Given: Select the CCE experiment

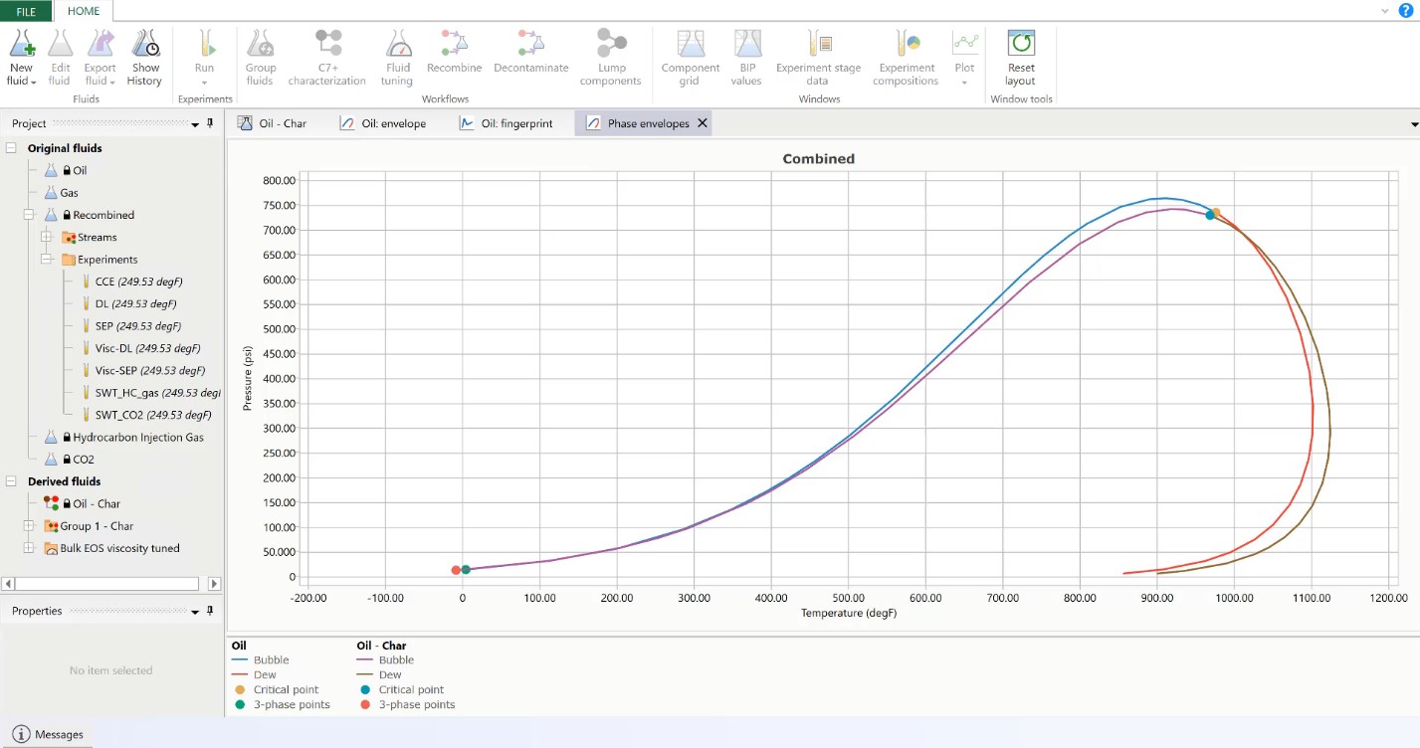Looking at the screenshot, I should [x=138, y=281].
